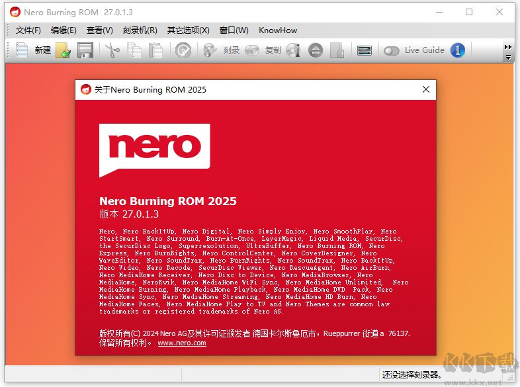Click the New compilation document icon
Image resolution: width=520 pixels, height=387 pixels.
(x=22, y=50)
